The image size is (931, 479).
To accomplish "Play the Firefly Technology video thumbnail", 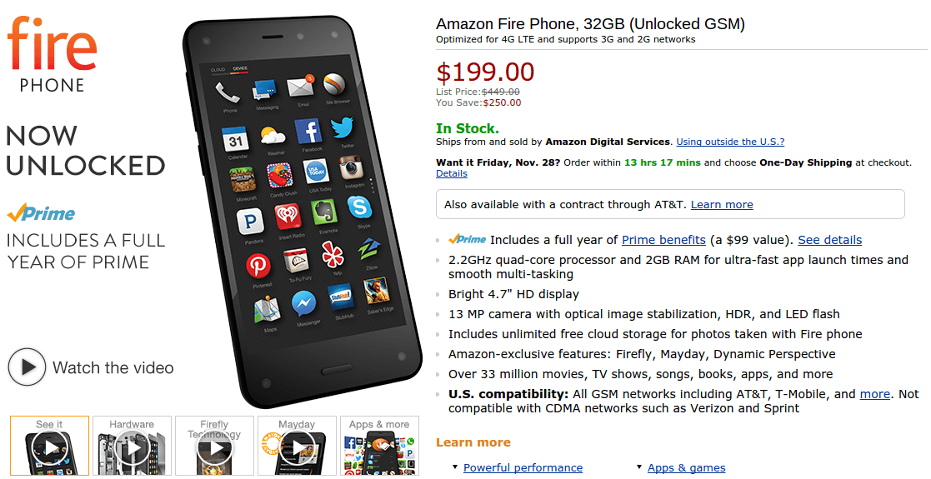I will click(214, 446).
